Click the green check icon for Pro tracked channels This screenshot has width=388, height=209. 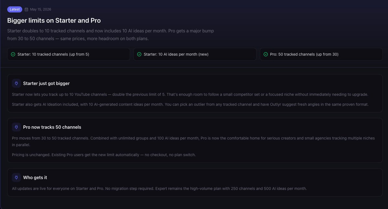click(x=265, y=54)
